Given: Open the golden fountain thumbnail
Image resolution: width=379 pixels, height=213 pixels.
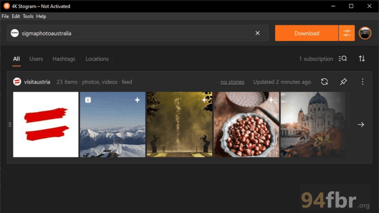Looking at the screenshot, I should (180, 125).
